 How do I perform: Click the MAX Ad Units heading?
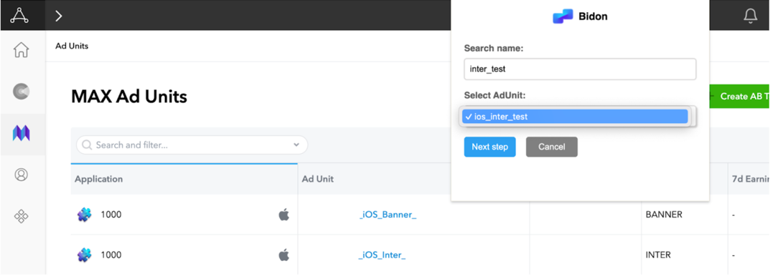click(129, 97)
